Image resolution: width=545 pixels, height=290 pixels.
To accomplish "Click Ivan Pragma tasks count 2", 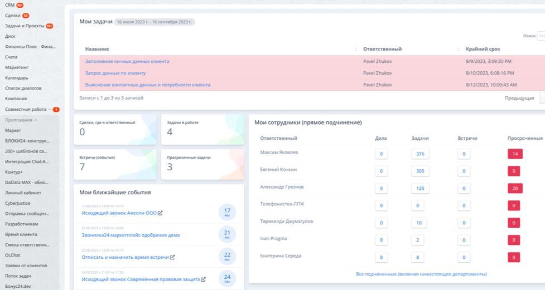I will [x=417, y=240].
